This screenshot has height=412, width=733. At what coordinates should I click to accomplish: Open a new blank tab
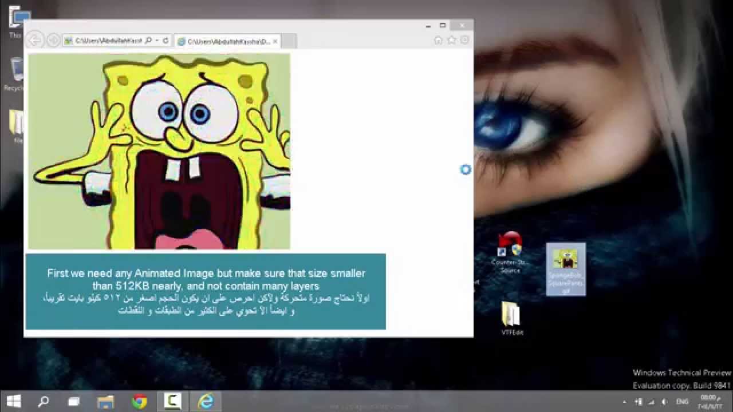tap(289, 41)
